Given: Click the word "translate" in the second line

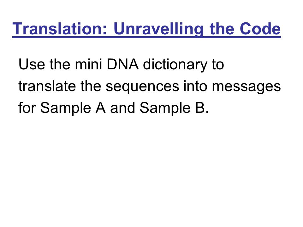Looking at the screenshot, I should 47,86.
